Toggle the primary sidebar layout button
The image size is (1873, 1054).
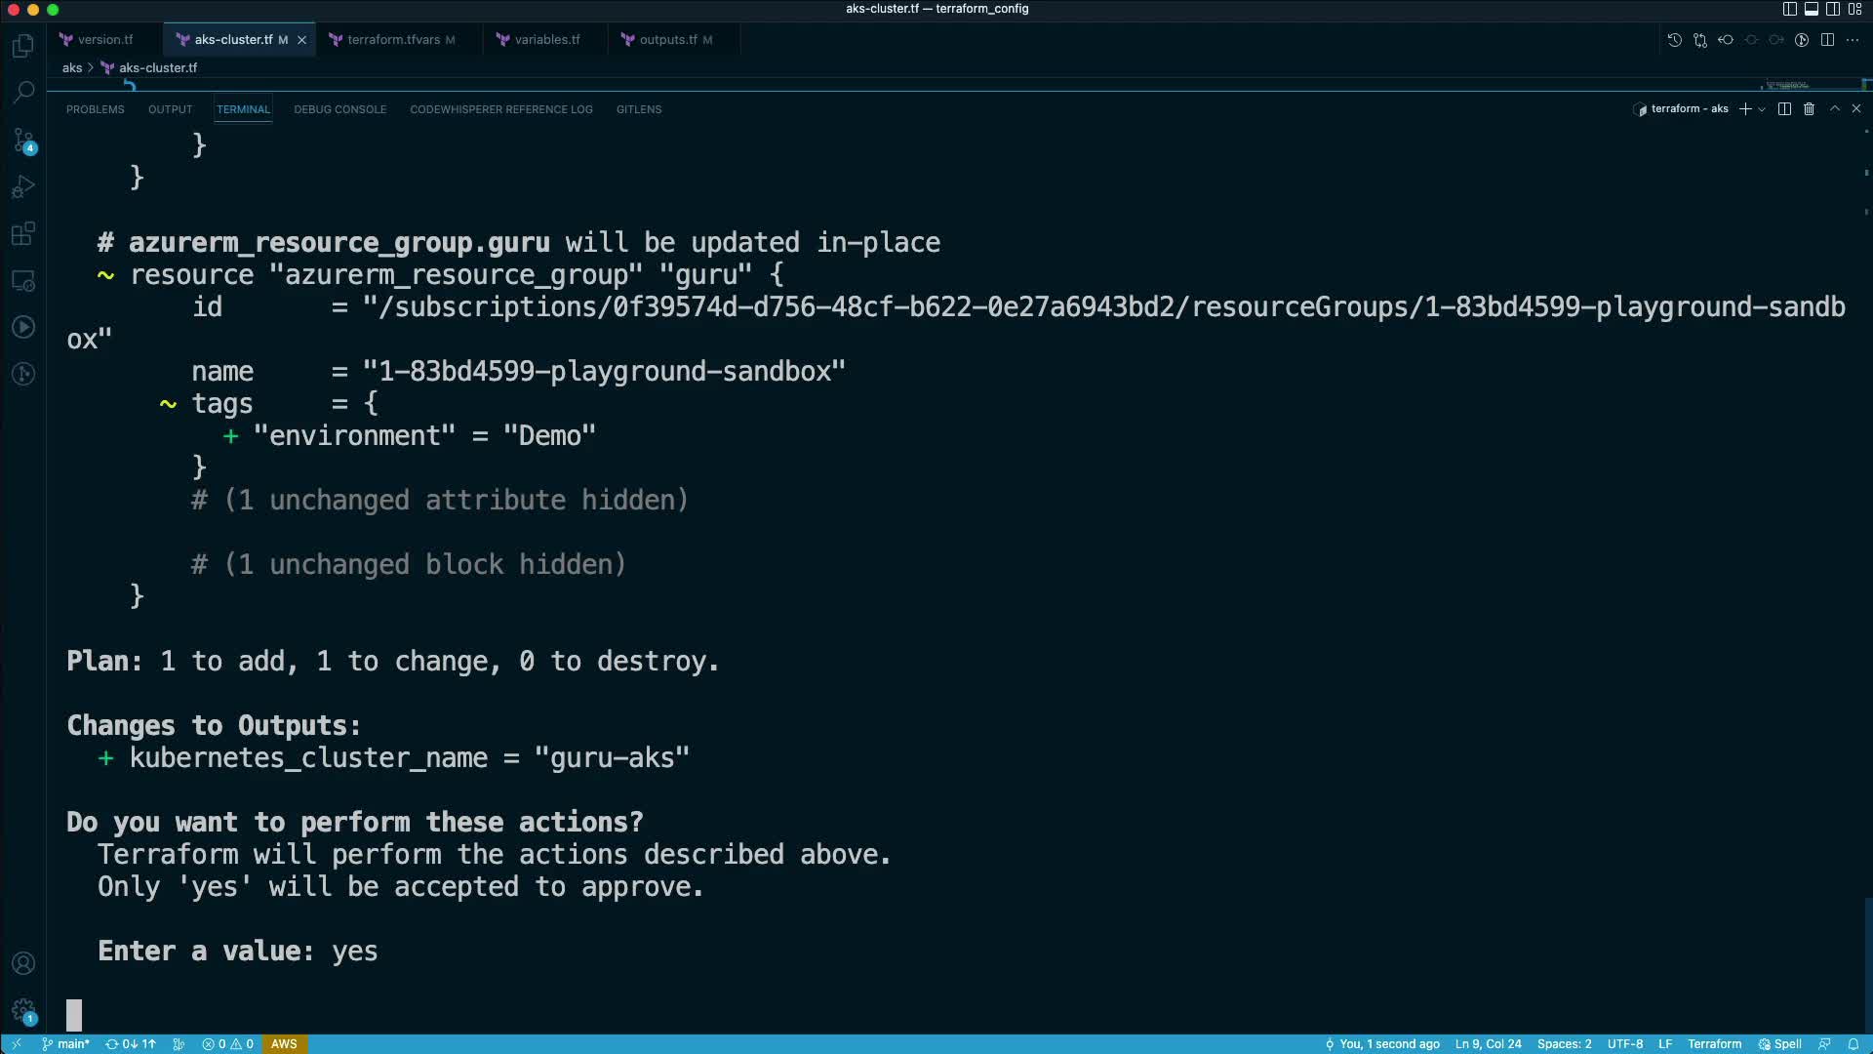click(x=1789, y=9)
